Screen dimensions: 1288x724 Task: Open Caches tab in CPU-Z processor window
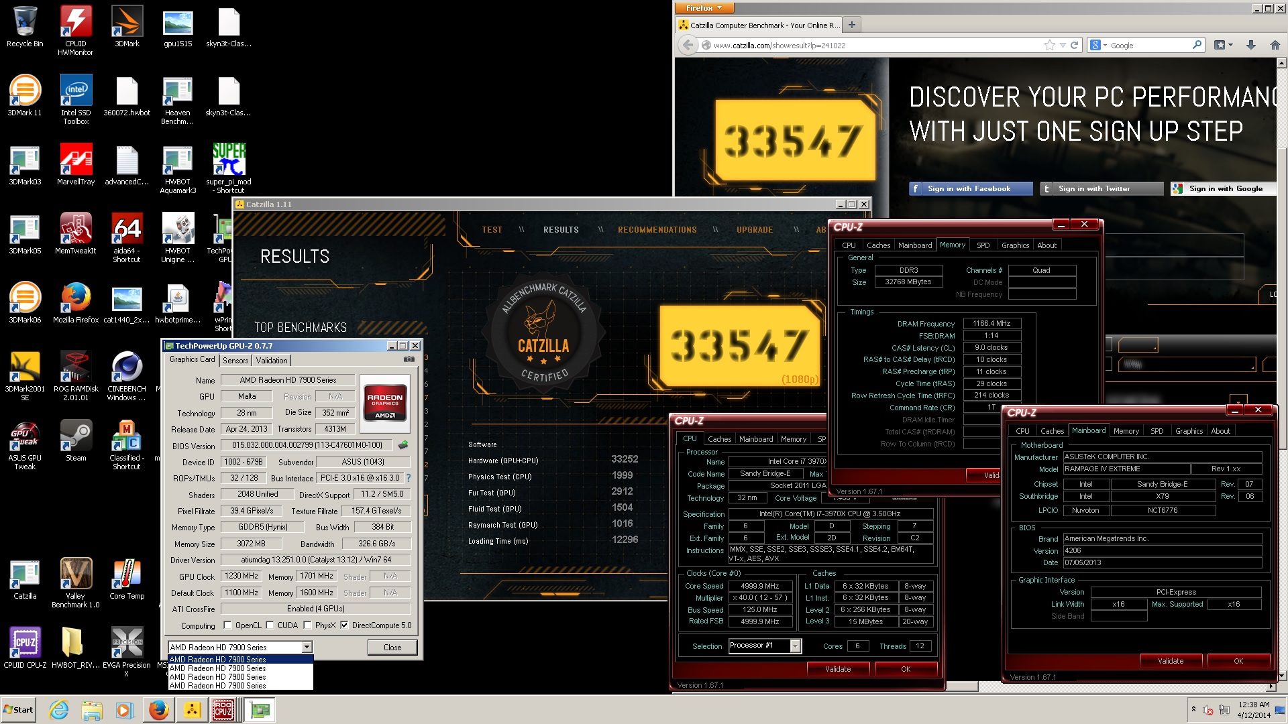pyautogui.click(x=719, y=439)
